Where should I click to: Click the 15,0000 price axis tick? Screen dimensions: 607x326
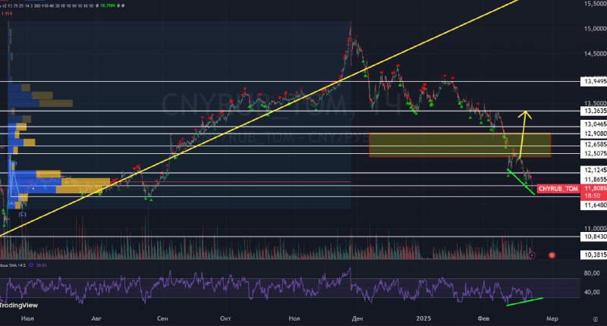click(x=595, y=29)
